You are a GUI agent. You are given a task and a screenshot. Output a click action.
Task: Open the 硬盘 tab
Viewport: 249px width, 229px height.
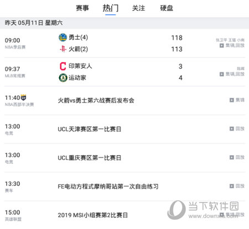[x=167, y=8]
